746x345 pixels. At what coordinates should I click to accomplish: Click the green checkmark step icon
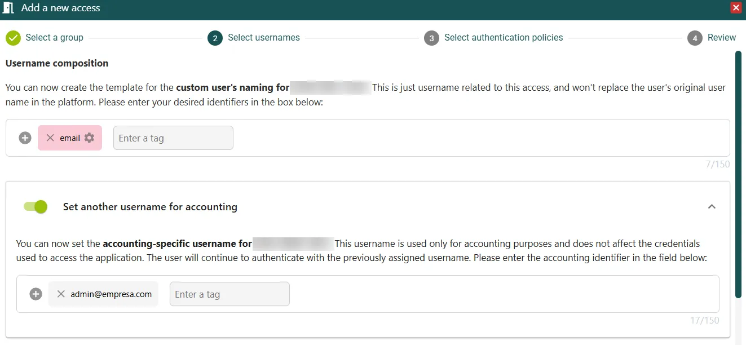pos(13,38)
